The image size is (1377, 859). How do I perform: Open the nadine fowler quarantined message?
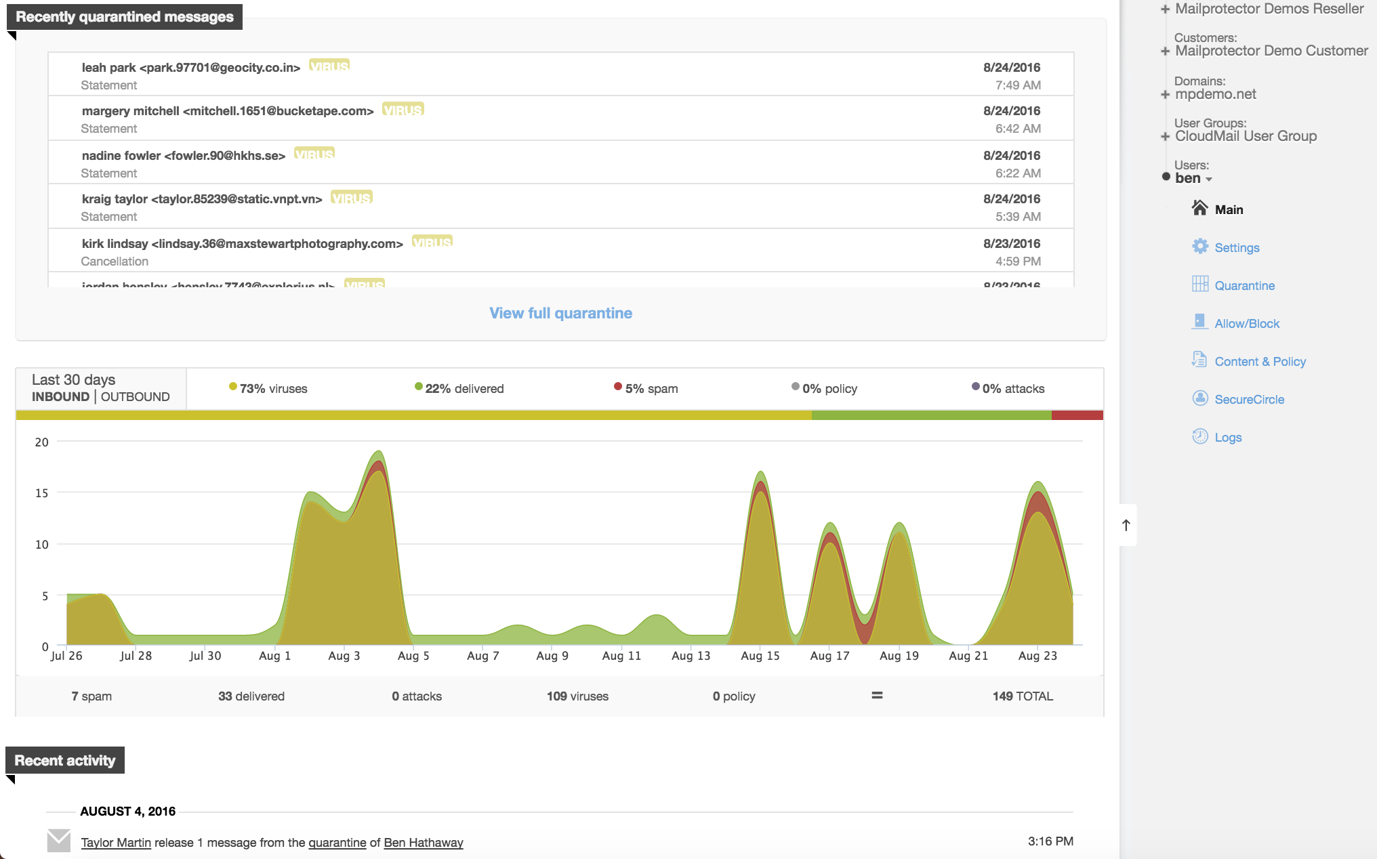(x=560, y=162)
